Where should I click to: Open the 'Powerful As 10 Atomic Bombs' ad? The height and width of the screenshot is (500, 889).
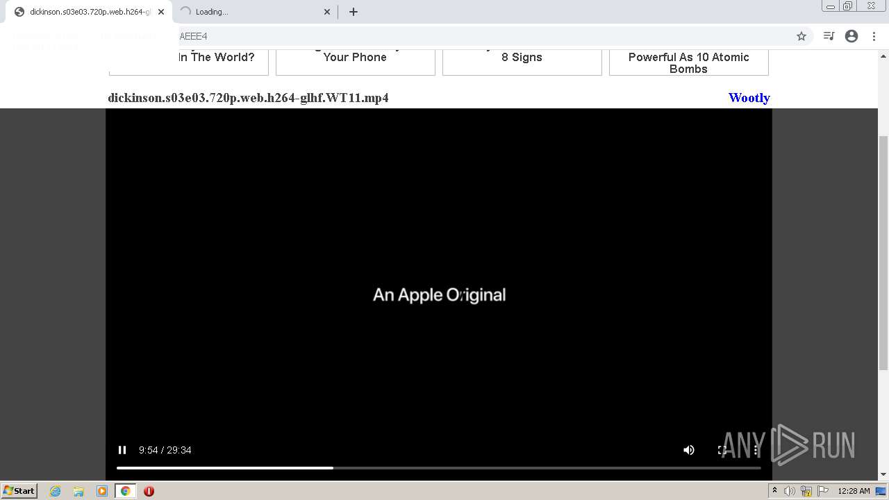point(688,61)
